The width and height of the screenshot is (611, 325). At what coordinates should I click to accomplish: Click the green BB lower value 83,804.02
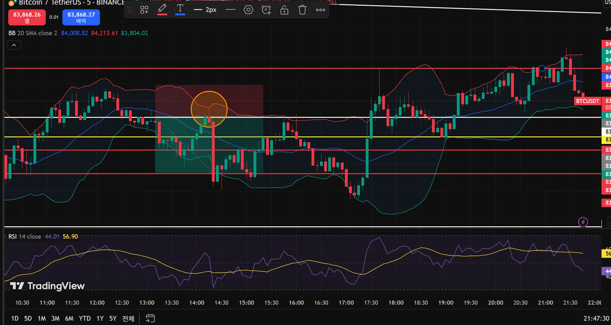[134, 33]
